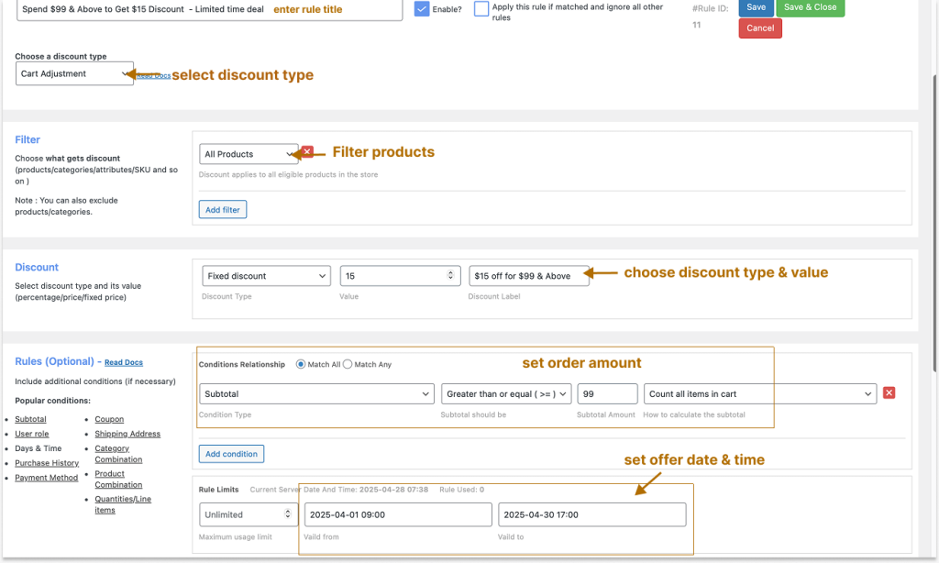Click the Payment Method condition link
This screenshot has height=563, width=939.
46,478
